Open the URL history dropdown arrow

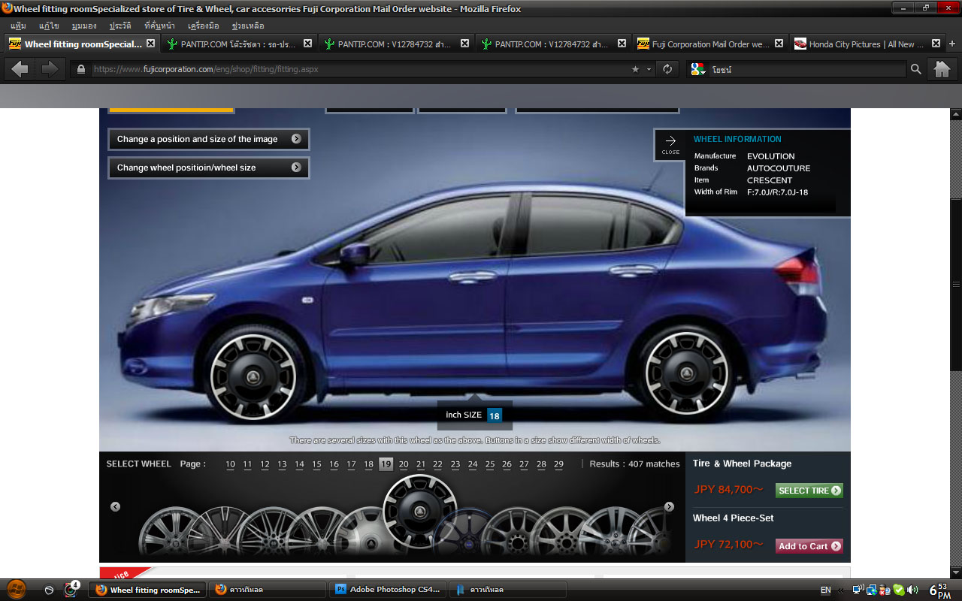[x=649, y=69]
